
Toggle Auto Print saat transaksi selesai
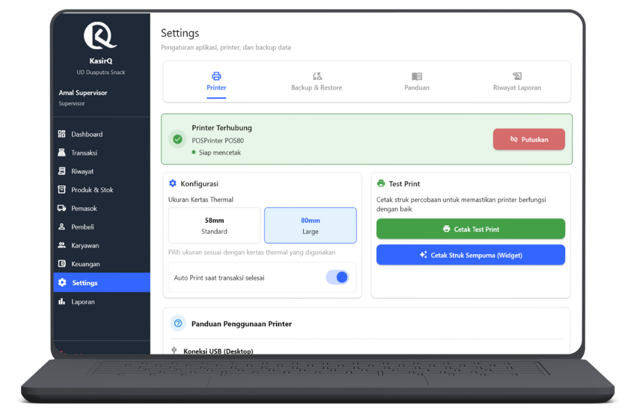[337, 277]
